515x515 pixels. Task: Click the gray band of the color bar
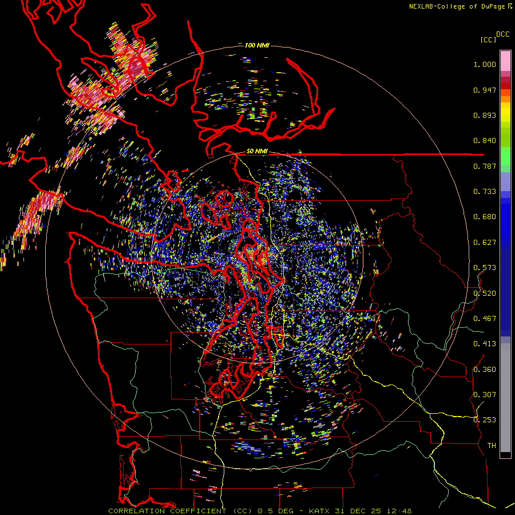[505, 398]
